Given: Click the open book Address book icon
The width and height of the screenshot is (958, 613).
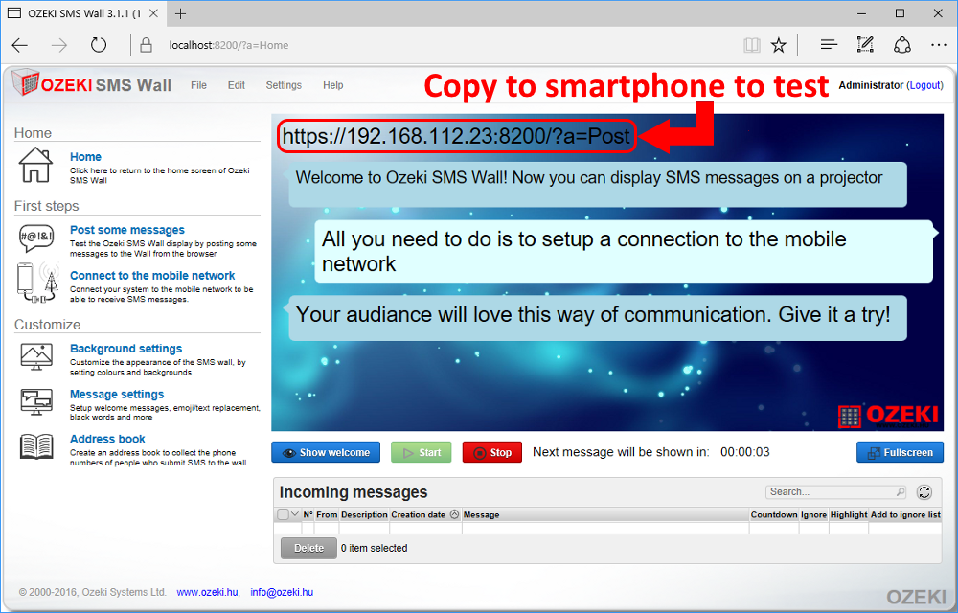Looking at the screenshot, I should [x=36, y=447].
